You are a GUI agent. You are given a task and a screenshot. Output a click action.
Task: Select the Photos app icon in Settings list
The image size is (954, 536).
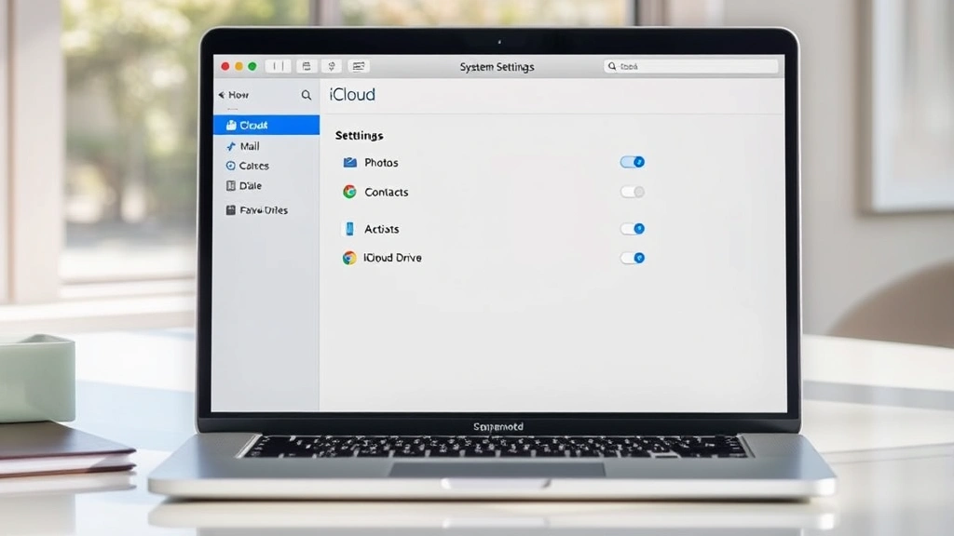pos(348,162)
